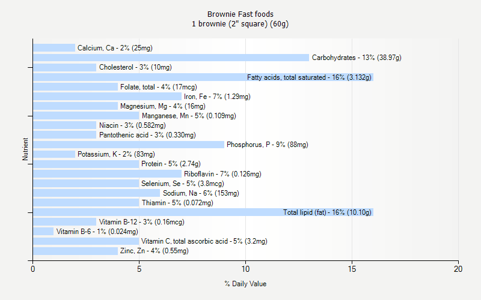
Task: Click the x-axis tick label 20
Action: (x=458, y=269)
